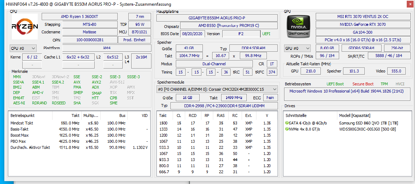Click the AMD Ryzen logo image
415x184 pixels.
click(24, 27)
